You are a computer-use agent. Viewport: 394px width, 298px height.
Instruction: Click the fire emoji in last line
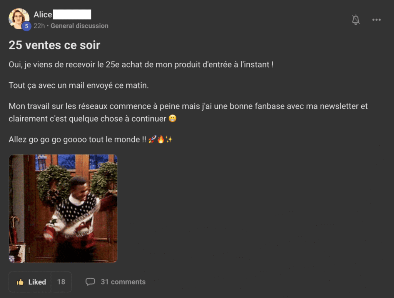click(x=160, y=139)
